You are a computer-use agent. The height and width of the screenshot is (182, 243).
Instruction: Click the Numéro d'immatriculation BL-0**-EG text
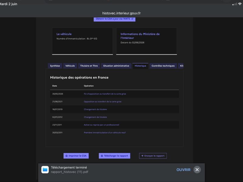pos(77,39)
